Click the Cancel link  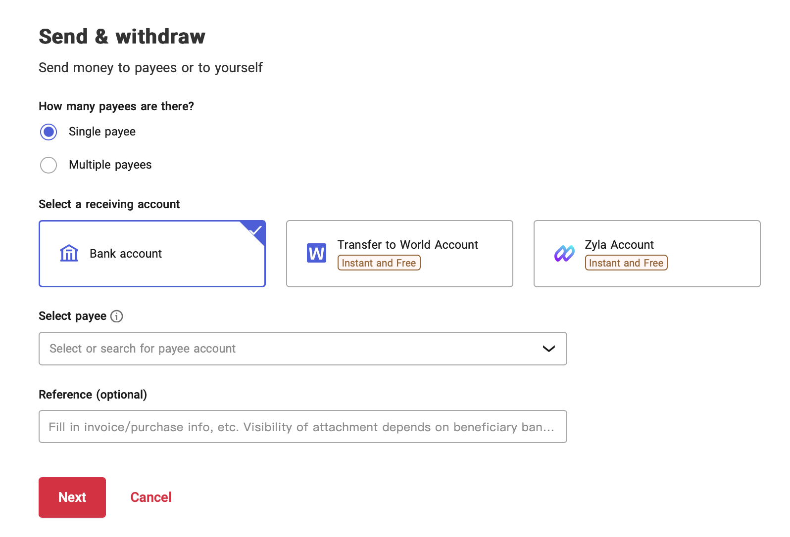[151, 497]
